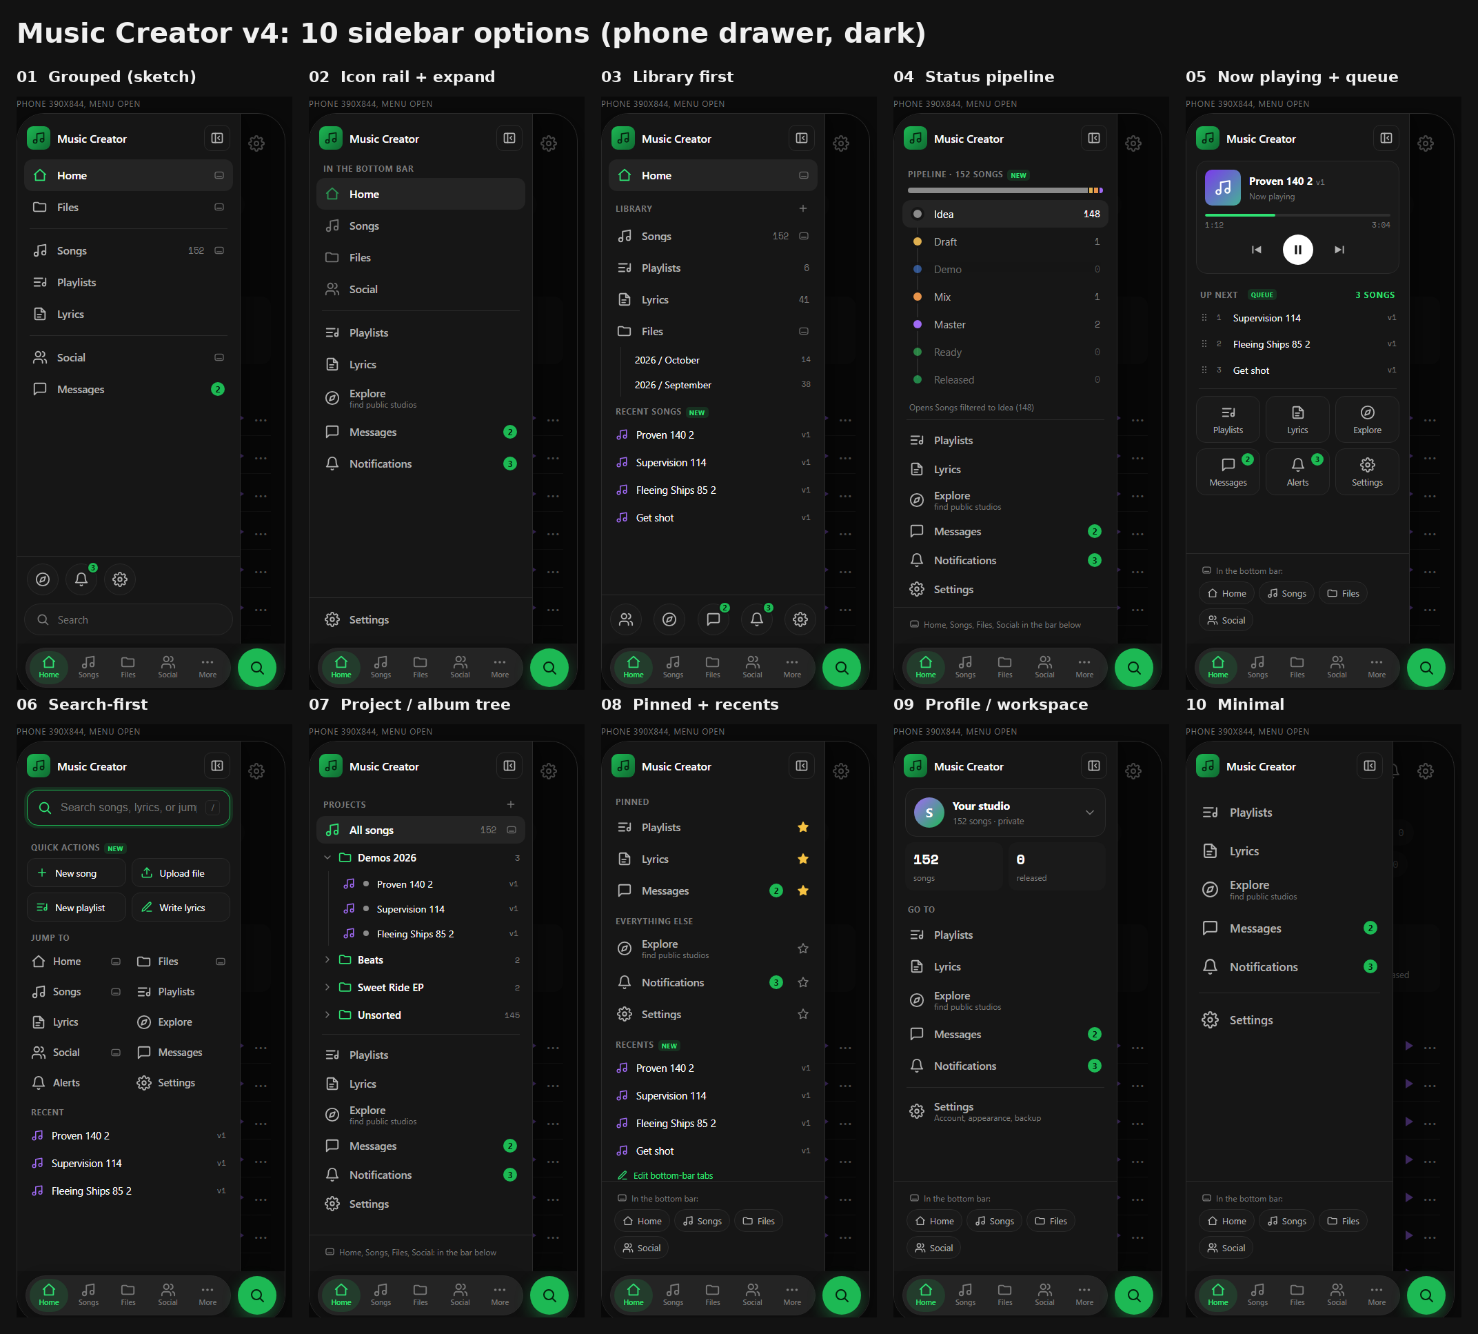This screenshot has height=1334, width=1478.
Task: Click the green search button in option 04 bottom bar
Action: click(1134, 668)
